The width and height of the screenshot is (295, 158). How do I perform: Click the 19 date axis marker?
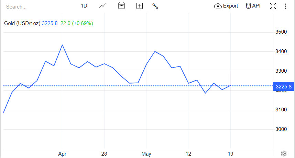230,154
